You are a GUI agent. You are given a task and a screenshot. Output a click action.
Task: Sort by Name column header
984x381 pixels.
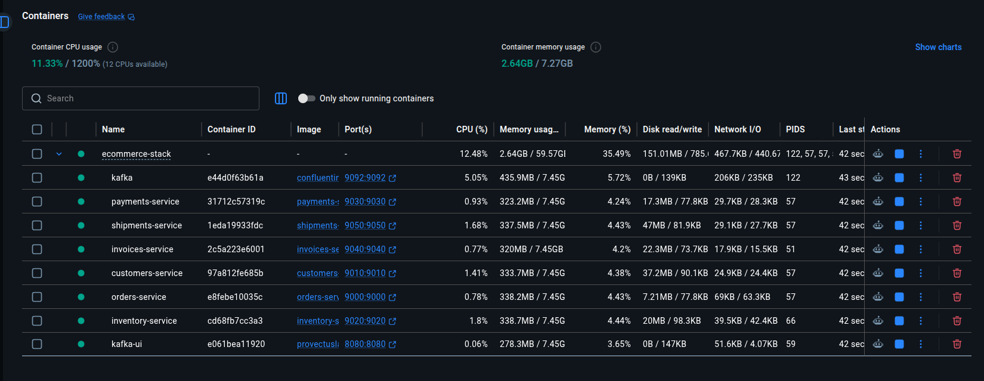pos(113,129)
